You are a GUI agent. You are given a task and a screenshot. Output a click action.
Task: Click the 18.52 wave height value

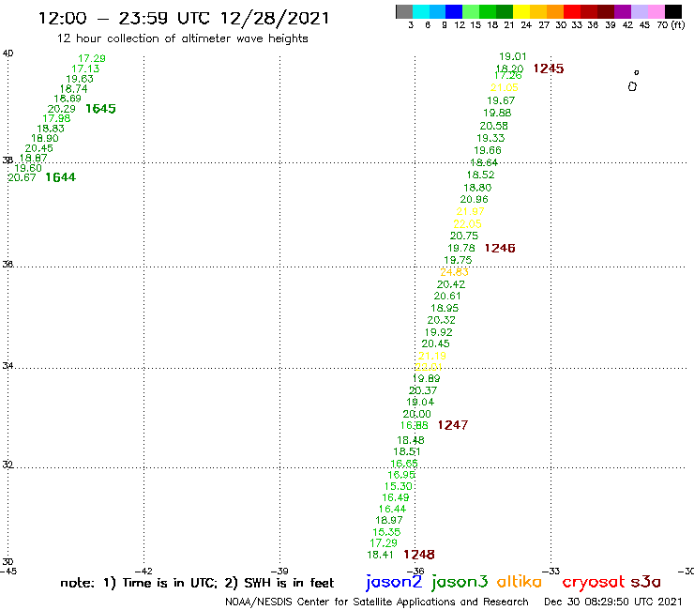pyautogui.click(x=481, y=175)
